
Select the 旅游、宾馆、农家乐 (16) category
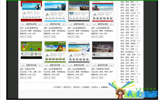[130, 74]
